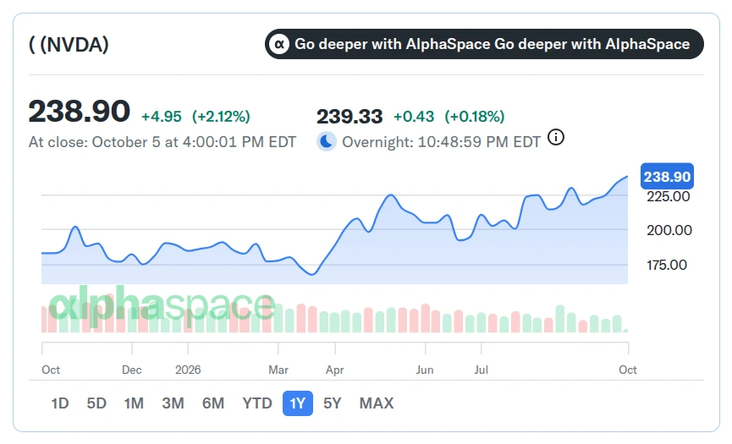Click the Apr marker on time axis
The image size is (732, 444).
(x=335, y=370)
